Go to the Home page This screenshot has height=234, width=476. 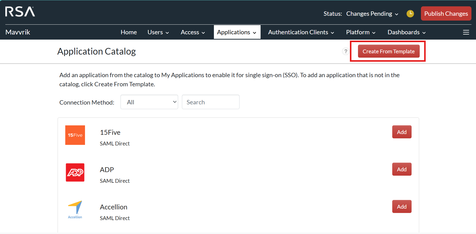point(129,32)
